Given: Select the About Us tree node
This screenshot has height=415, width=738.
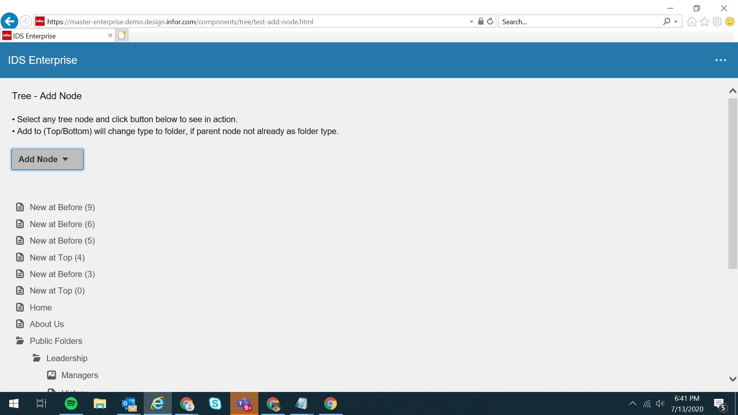Looking at the screenshot, I should tap(47, 324).
